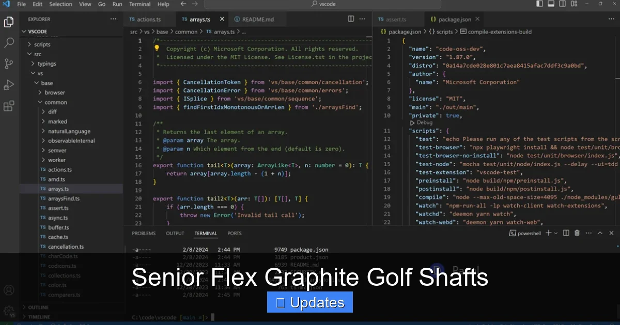620x325 pixels.
Task: Click common in arrays.ts breadcrumb
Action: click(x=187, y=31)
